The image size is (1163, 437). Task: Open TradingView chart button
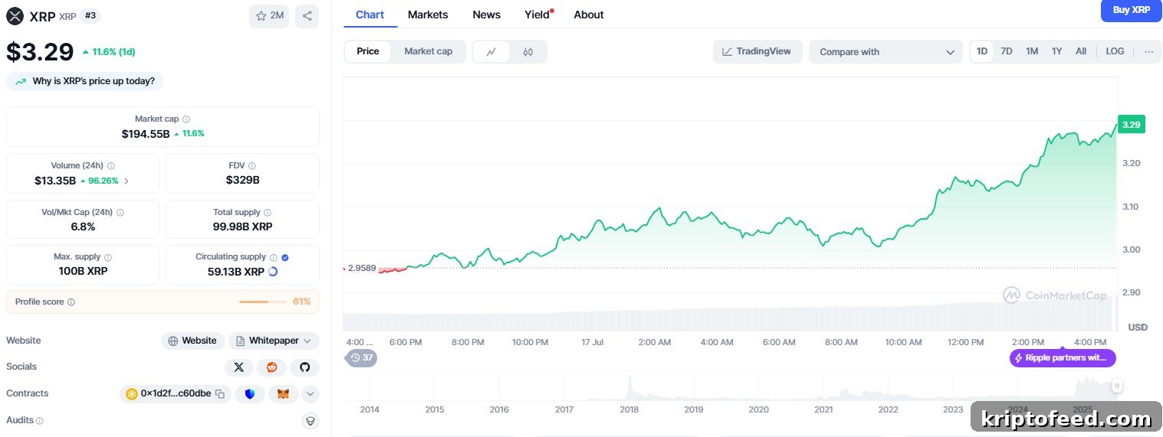click(x=757, y=51)
